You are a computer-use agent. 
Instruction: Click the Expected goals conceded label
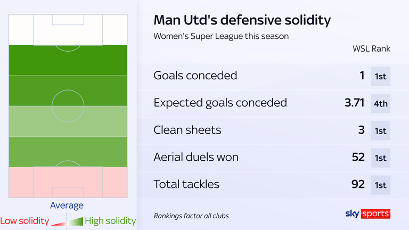click(x=220, y=103)
